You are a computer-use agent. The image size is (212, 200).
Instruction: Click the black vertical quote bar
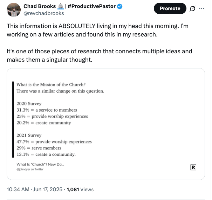point(13,120)
